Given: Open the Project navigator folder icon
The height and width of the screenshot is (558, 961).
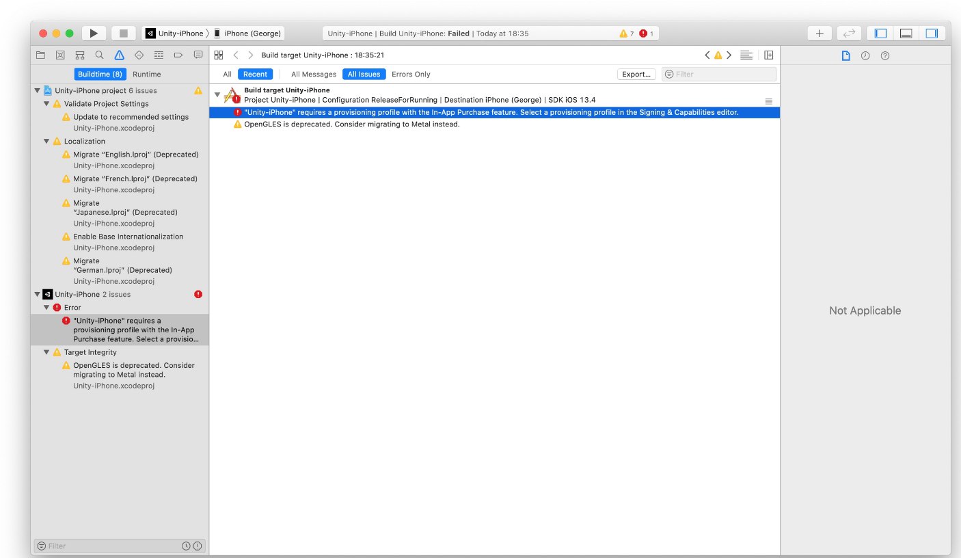Looking at the screenshot, I should click(x=40, y=55).
